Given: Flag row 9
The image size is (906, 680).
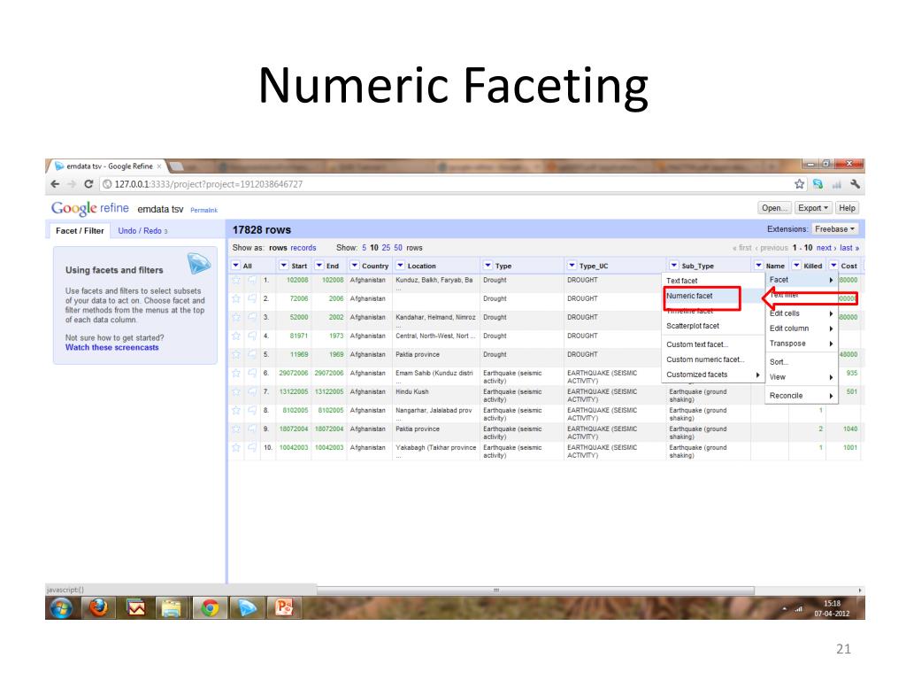Looking at the screenshot, I should coord(252,429).
